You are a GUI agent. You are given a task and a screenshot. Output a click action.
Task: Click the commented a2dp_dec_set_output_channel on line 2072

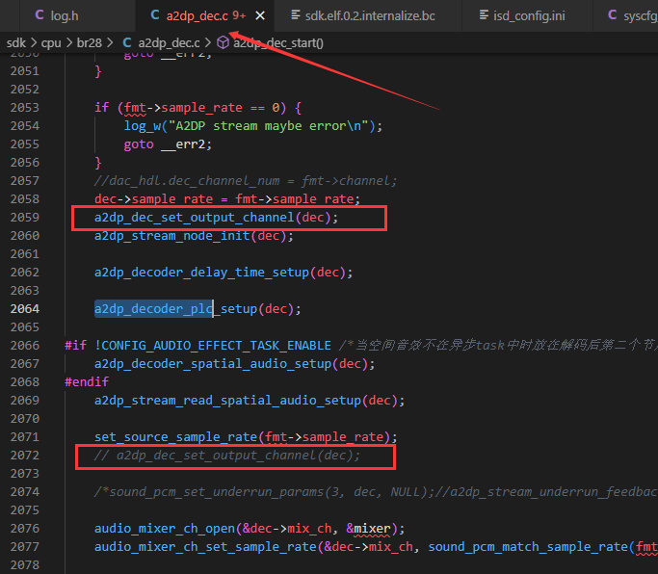(227, 456)
